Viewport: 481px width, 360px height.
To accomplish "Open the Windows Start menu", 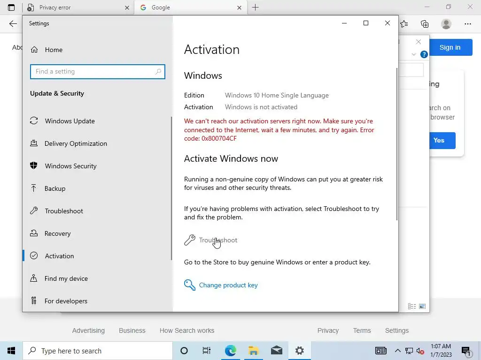I will [x=11, y=351].
